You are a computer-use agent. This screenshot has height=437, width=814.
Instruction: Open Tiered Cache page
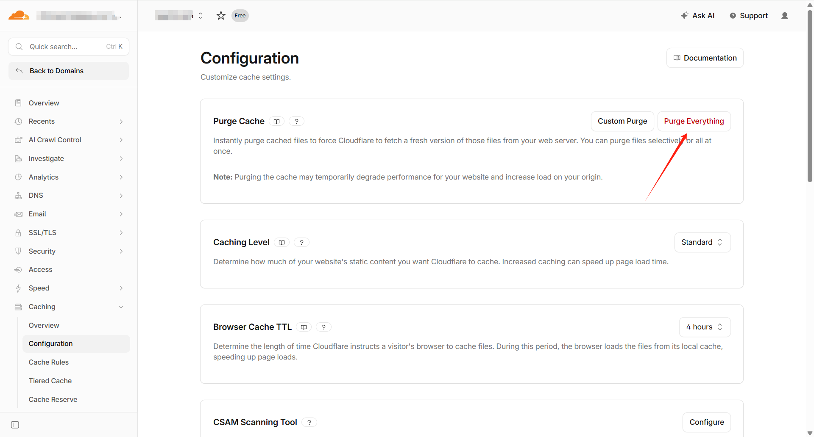click(76, 381)
